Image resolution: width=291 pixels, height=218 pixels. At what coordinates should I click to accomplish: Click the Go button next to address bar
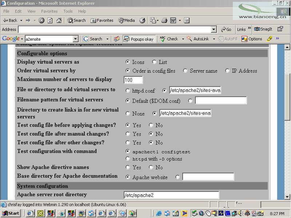[226, 29]
